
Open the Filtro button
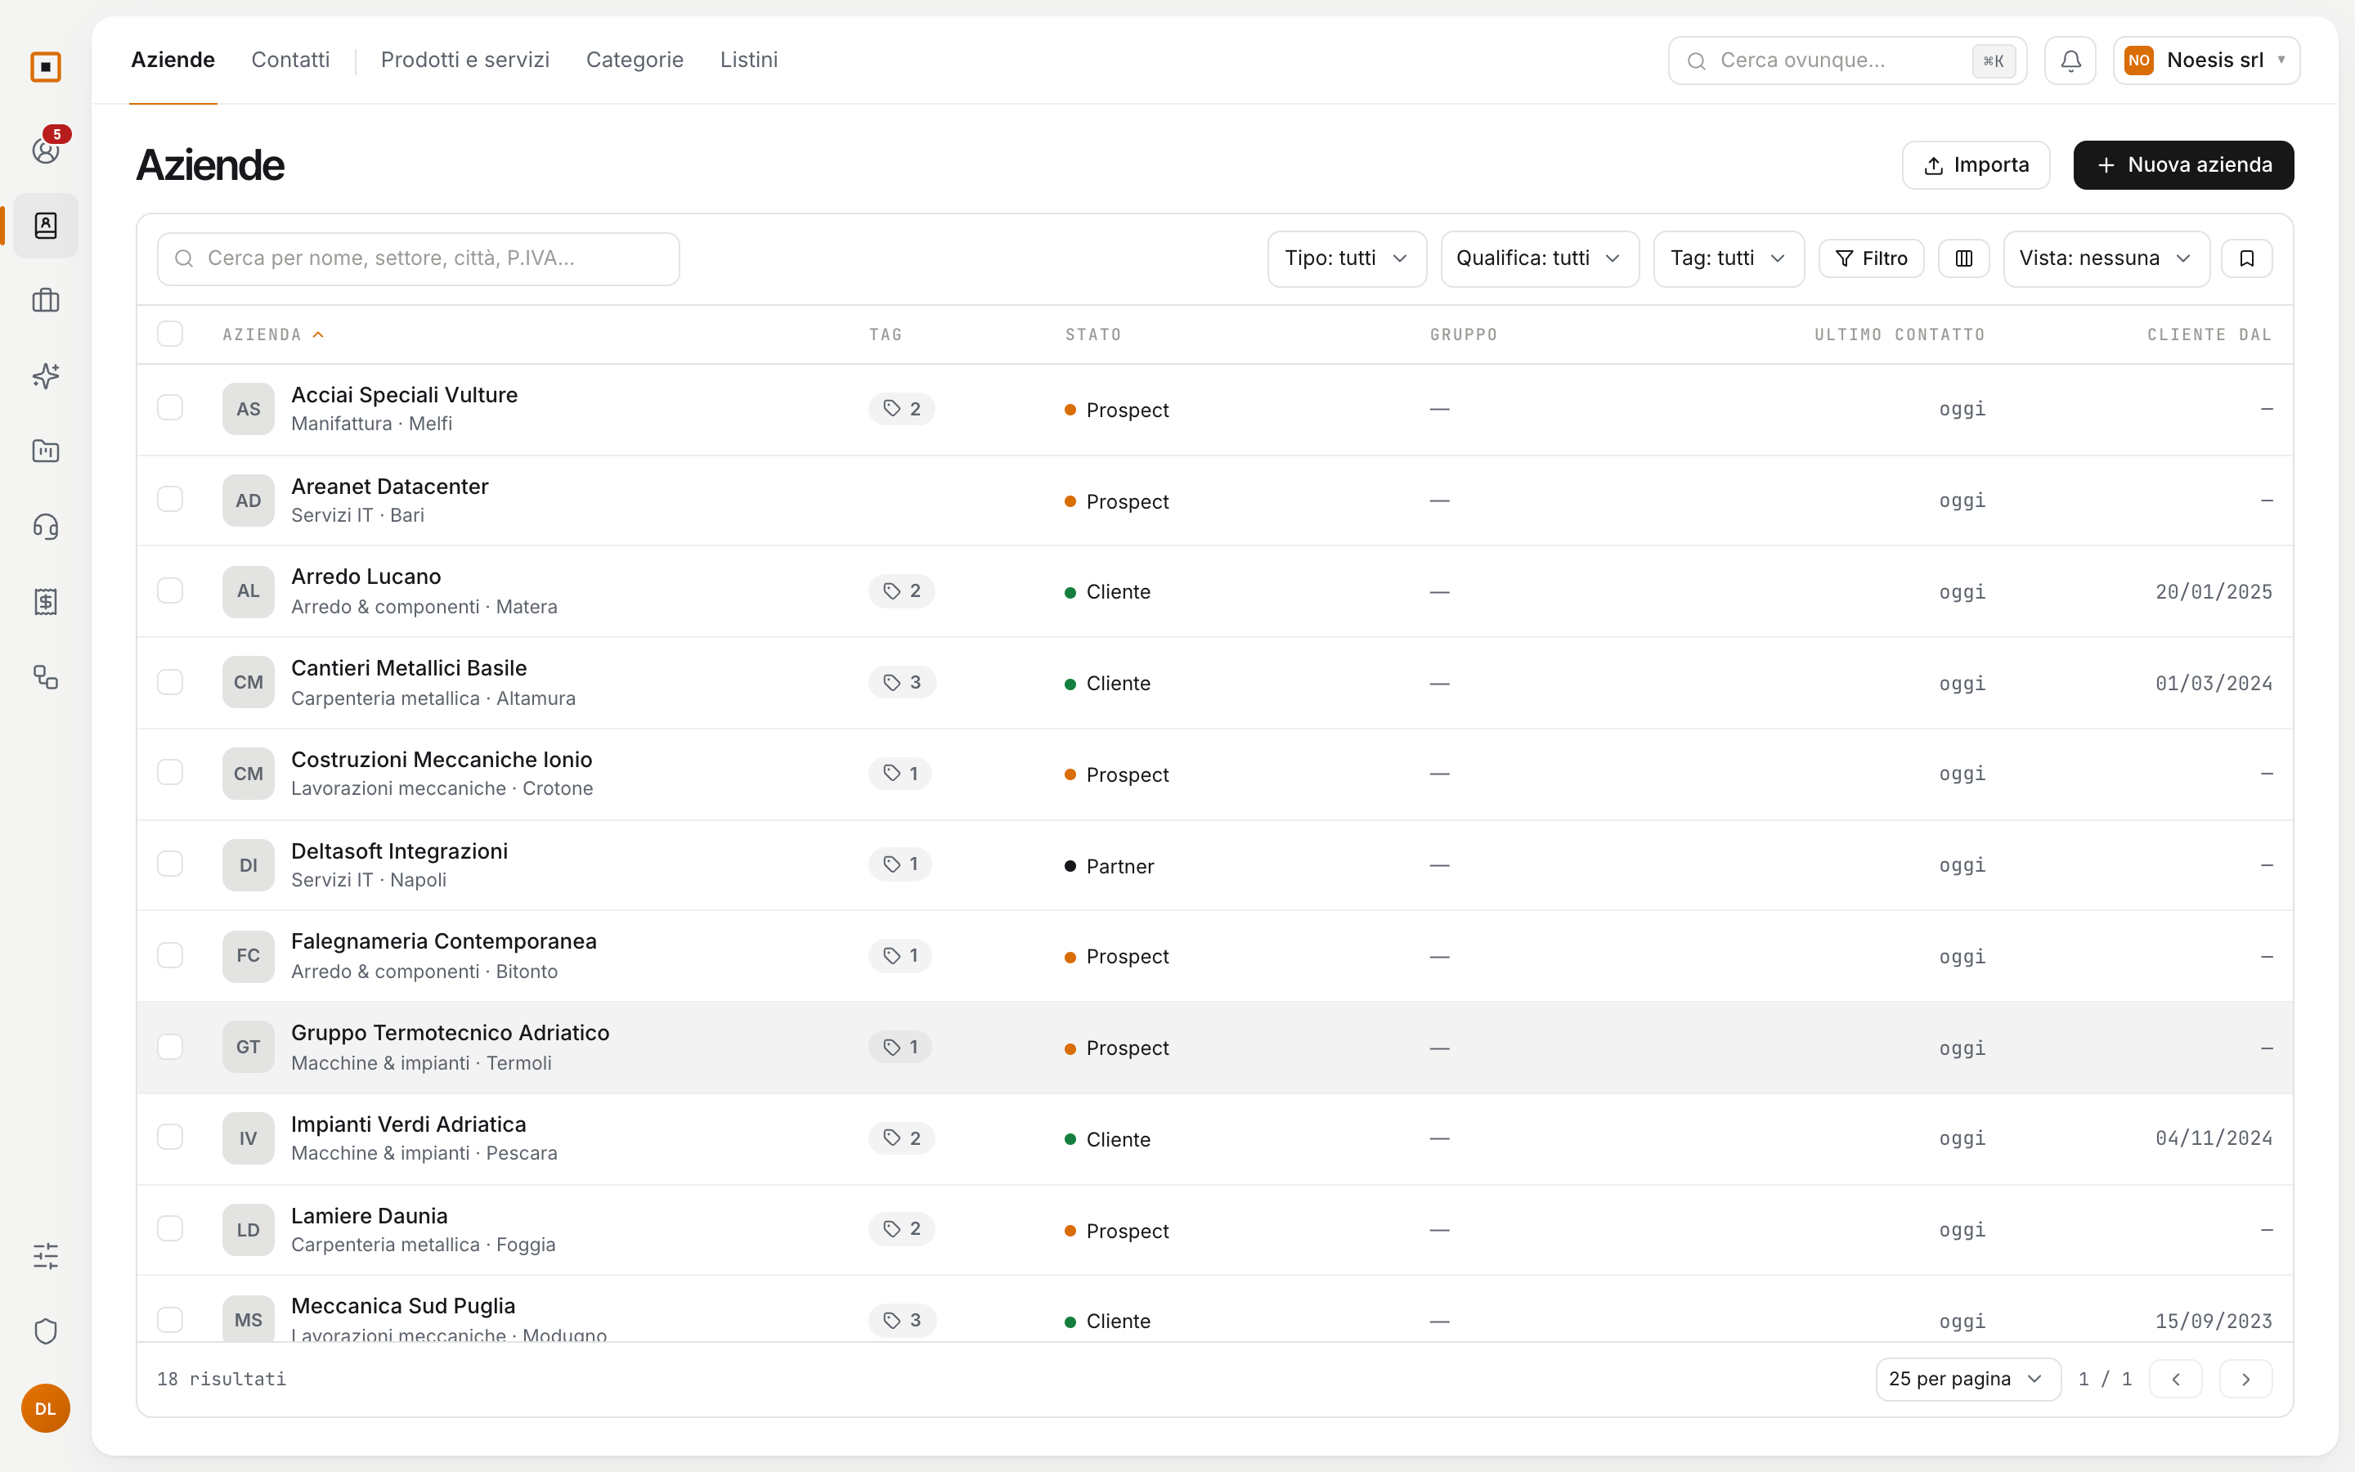pos(1870,258)
